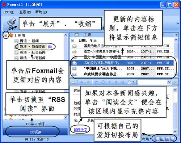The image size is (181, 143).
Task: Click the opened envelope icon of 国奥绝地反击 row
Action: pos(74,46)
